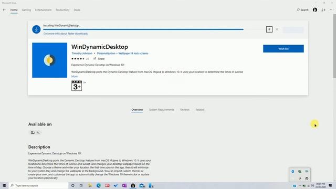Select the Overview section tab
The image size is (336, 189).
(137, 110)
